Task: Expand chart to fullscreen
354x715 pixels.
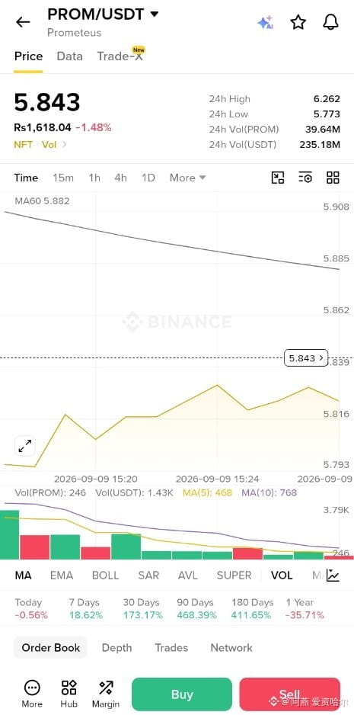Action: click(24, 446)
